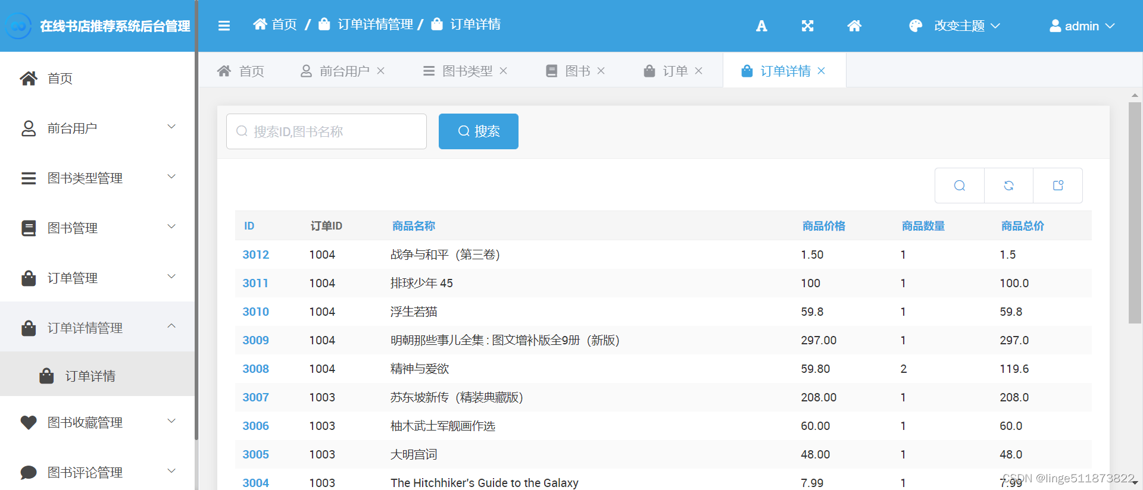Click the heart icon beside 图书收藏管理
Viewport: 1143px width, 490px height.
pos(29,422)
